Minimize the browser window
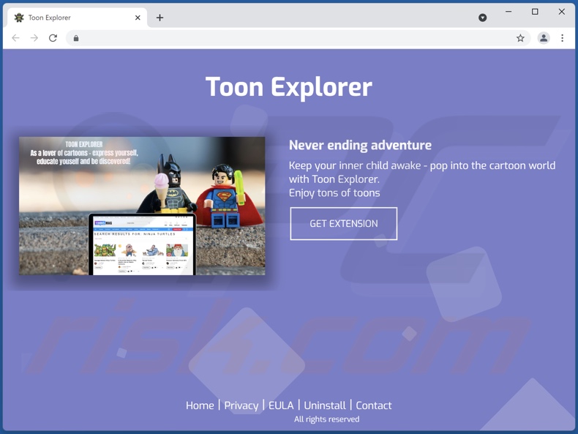The width and height of the screenshot is (578, 434). click(x=508, y=12)
